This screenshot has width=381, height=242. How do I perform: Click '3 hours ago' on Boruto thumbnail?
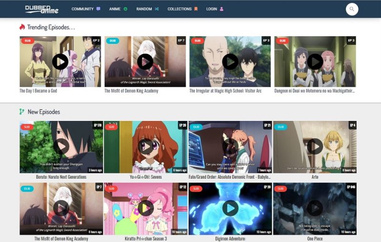(95, 170)
